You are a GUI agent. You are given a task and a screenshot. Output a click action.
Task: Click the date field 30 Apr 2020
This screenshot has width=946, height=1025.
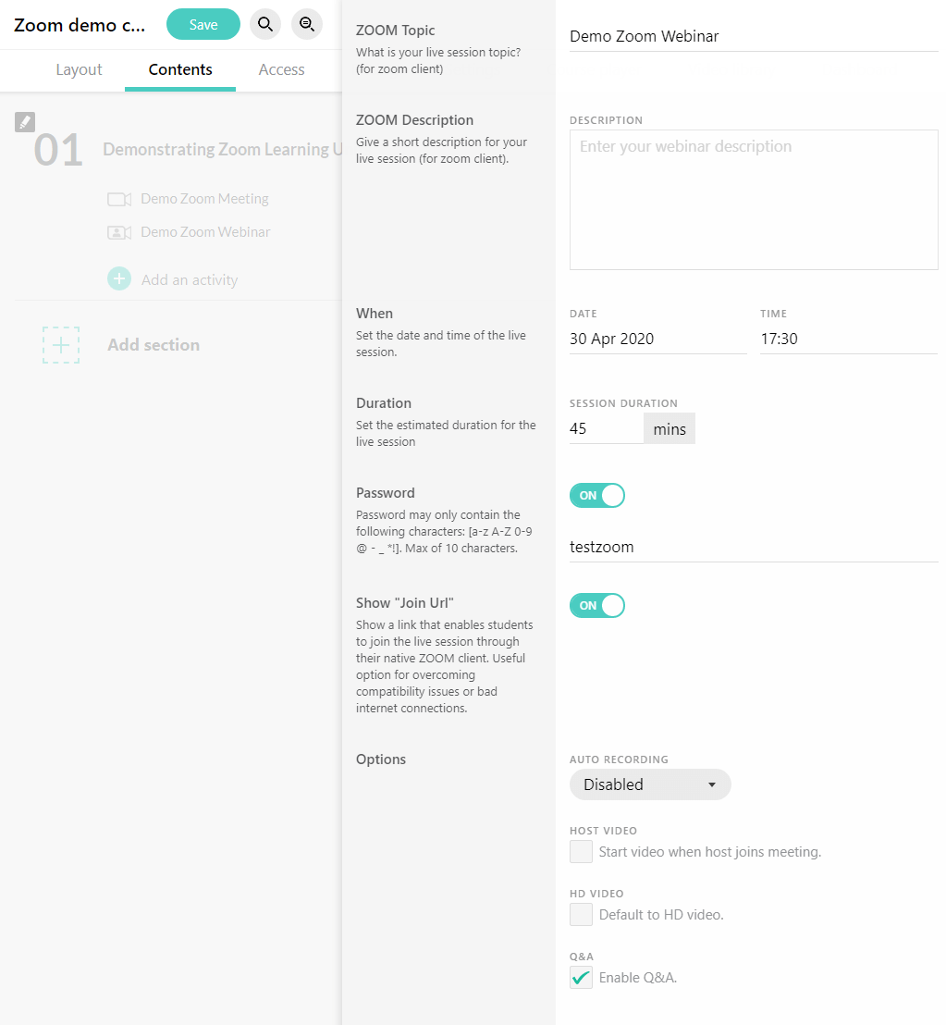pos(657,339)
